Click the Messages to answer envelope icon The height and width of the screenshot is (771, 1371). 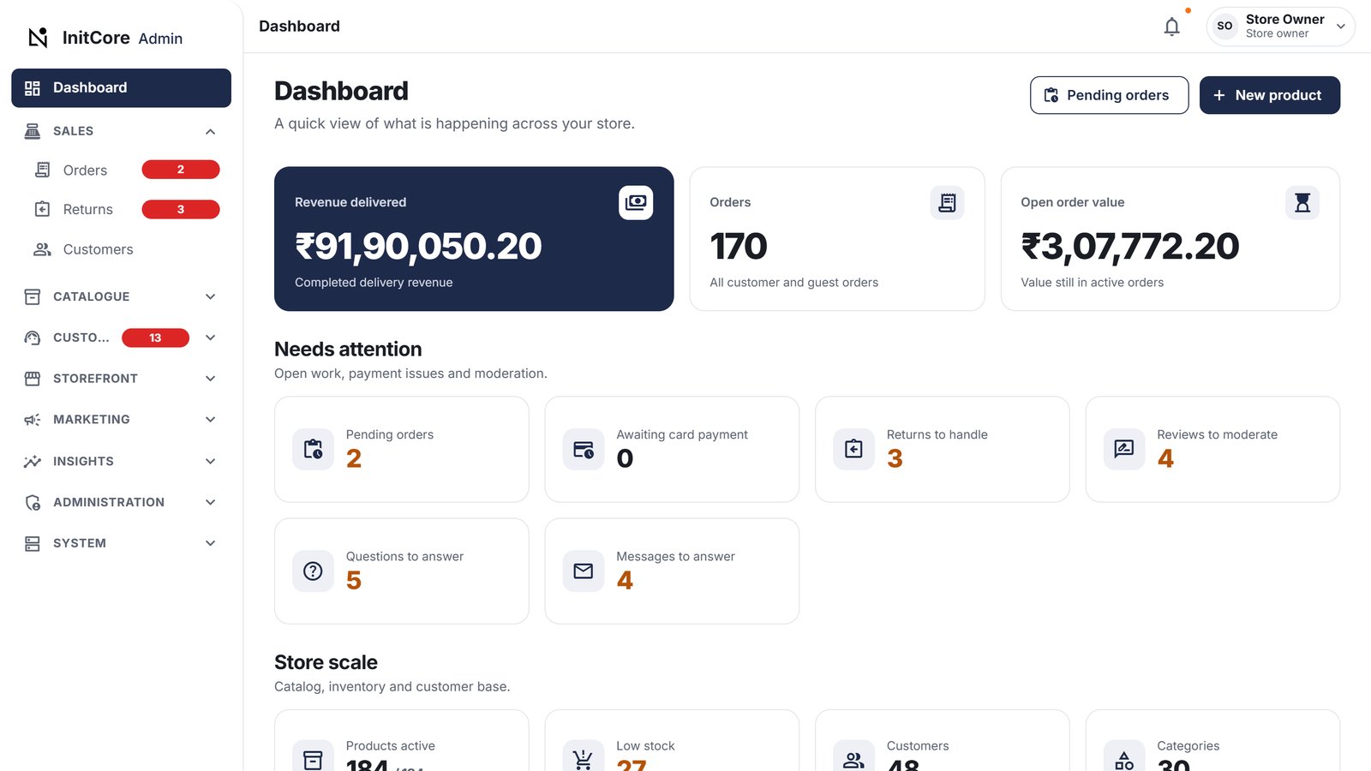click(x=584, y=571)
